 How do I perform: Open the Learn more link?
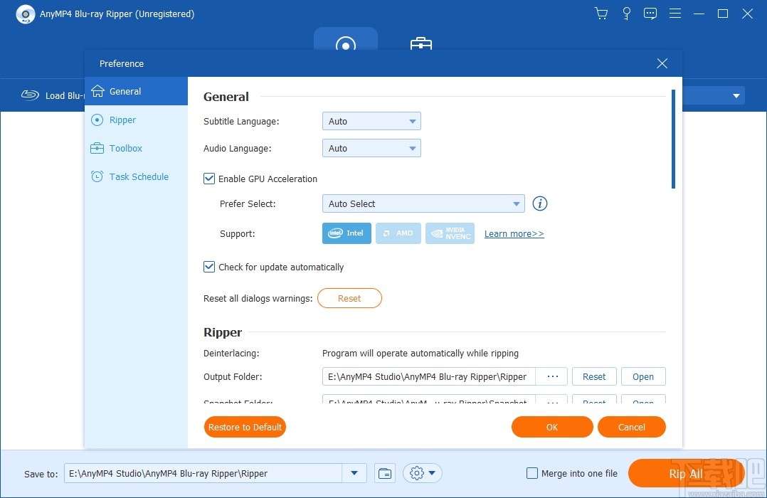coord(514,234)
